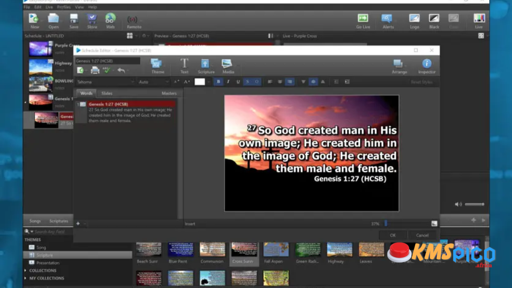Open the File menu
Screen dimensions: 512x288
[27, 7]
